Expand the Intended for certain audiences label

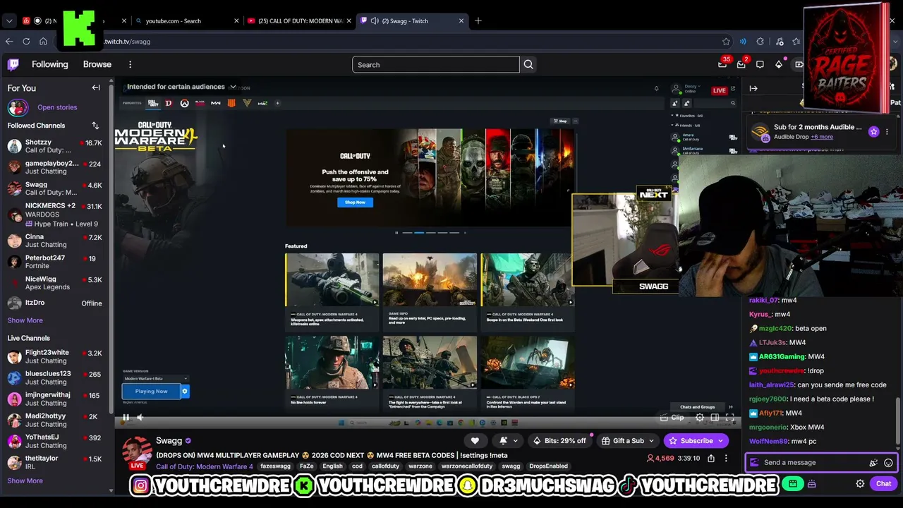181,87
